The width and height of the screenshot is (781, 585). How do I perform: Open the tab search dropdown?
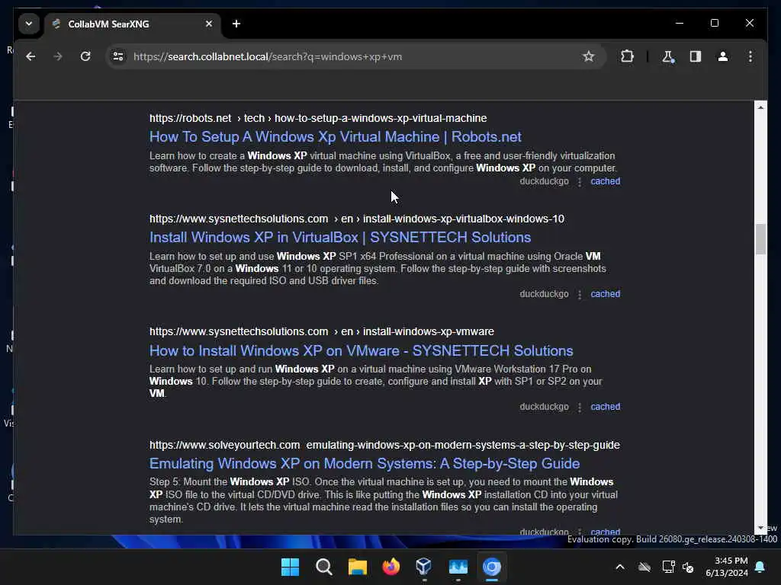pos(29,24)
